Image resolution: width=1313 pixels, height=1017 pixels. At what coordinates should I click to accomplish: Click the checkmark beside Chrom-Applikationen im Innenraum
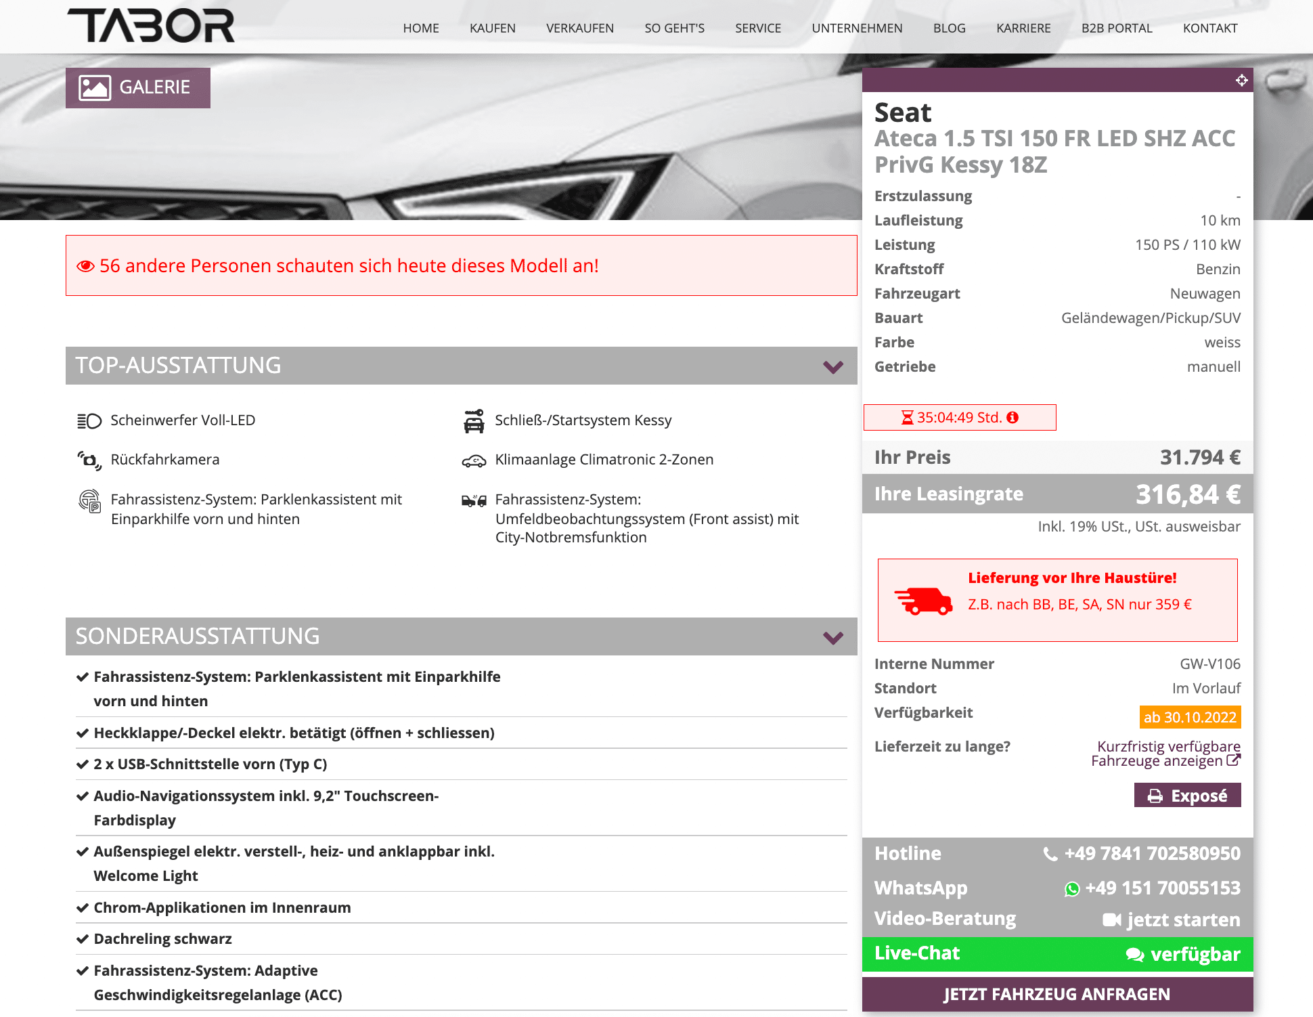[x=83, y=908]
